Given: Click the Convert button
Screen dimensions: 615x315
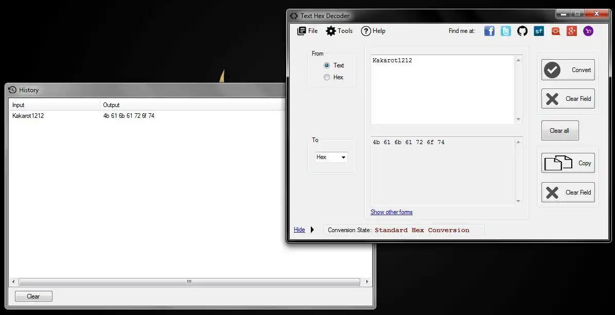Looking at the screenshot, I should [568, 70].
